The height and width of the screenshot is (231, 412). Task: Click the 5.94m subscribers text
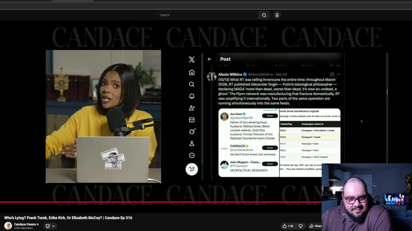(x=23, y=228)
